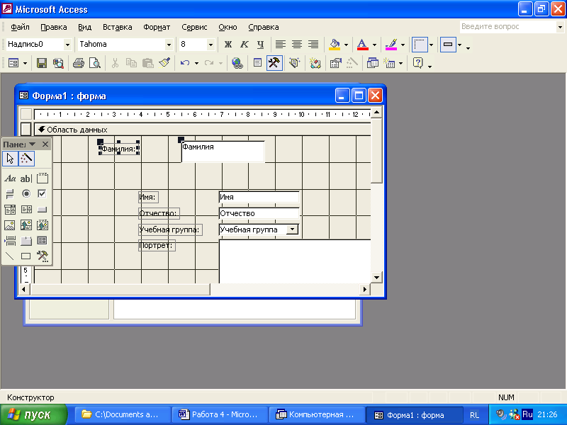
Task: Expand fill color palette arrow
Action: click(x=346, y=45)
